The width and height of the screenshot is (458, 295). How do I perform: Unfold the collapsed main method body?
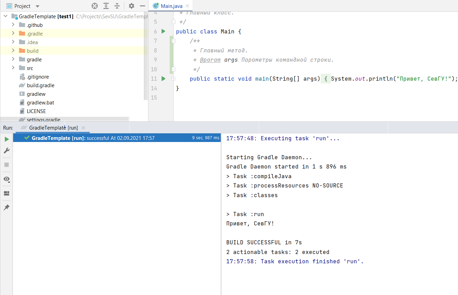coord(174,79)
